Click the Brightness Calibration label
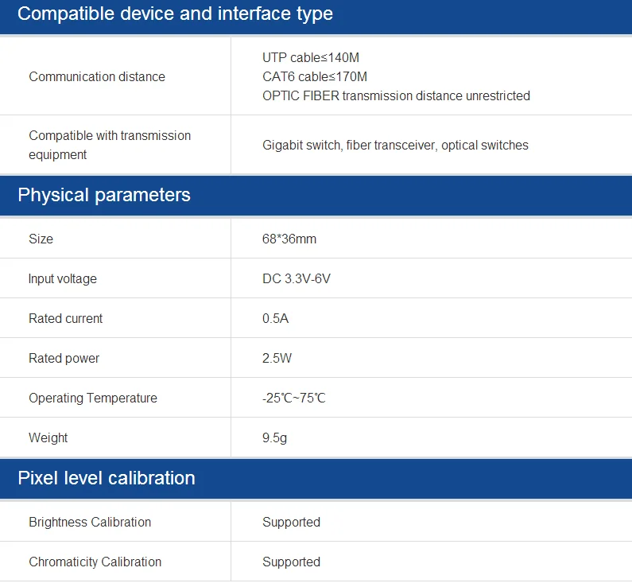The width and height of the screenshot is (632, 587). pos(90,523)
